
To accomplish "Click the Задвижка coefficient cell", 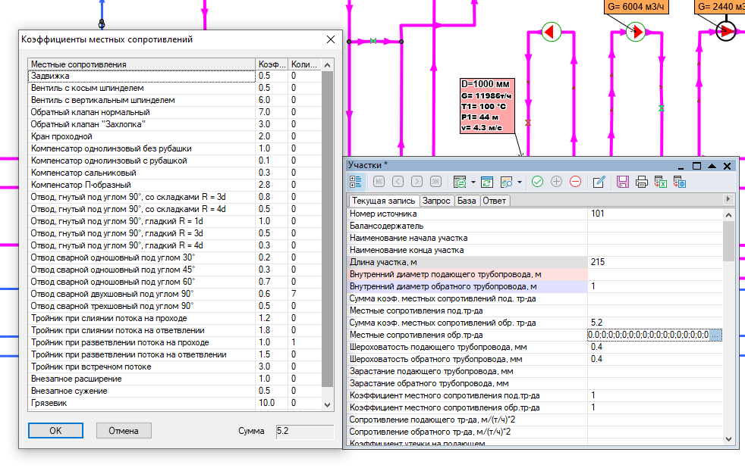I will click(272, 76).
